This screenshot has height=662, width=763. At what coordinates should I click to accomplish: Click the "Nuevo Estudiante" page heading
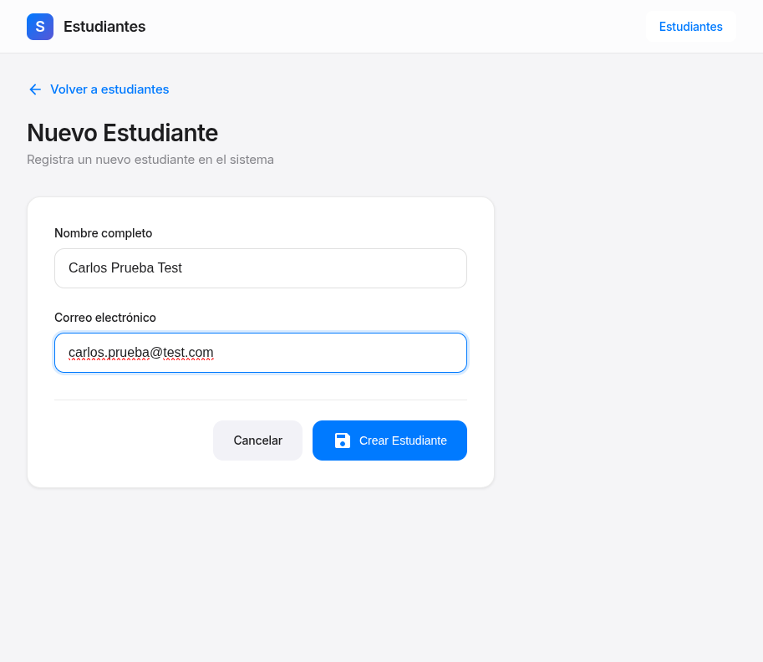(x=122, y=133)
